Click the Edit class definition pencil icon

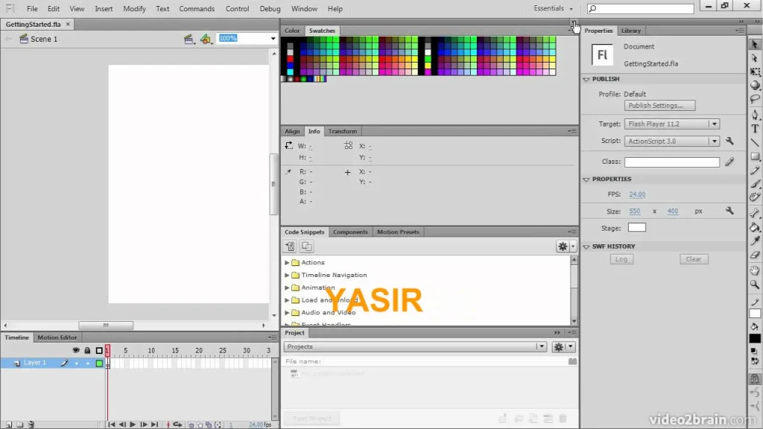(729, 162)
